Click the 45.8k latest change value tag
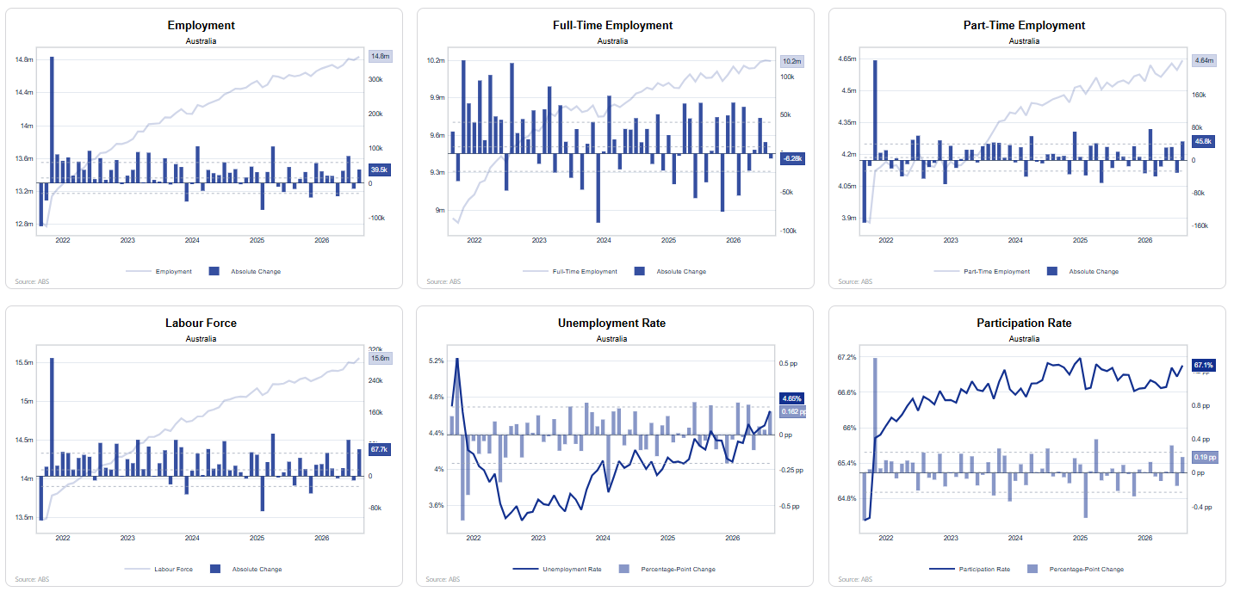This screenshot has height=592, width=1234. (x=1203, y=141)
